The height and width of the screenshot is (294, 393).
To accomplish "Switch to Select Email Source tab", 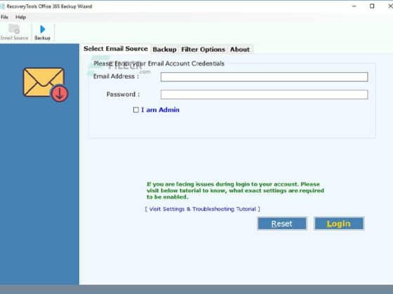I will coord(116,49).
